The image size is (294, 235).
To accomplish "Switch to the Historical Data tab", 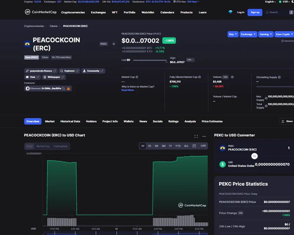I will click(x=70, y=122).
